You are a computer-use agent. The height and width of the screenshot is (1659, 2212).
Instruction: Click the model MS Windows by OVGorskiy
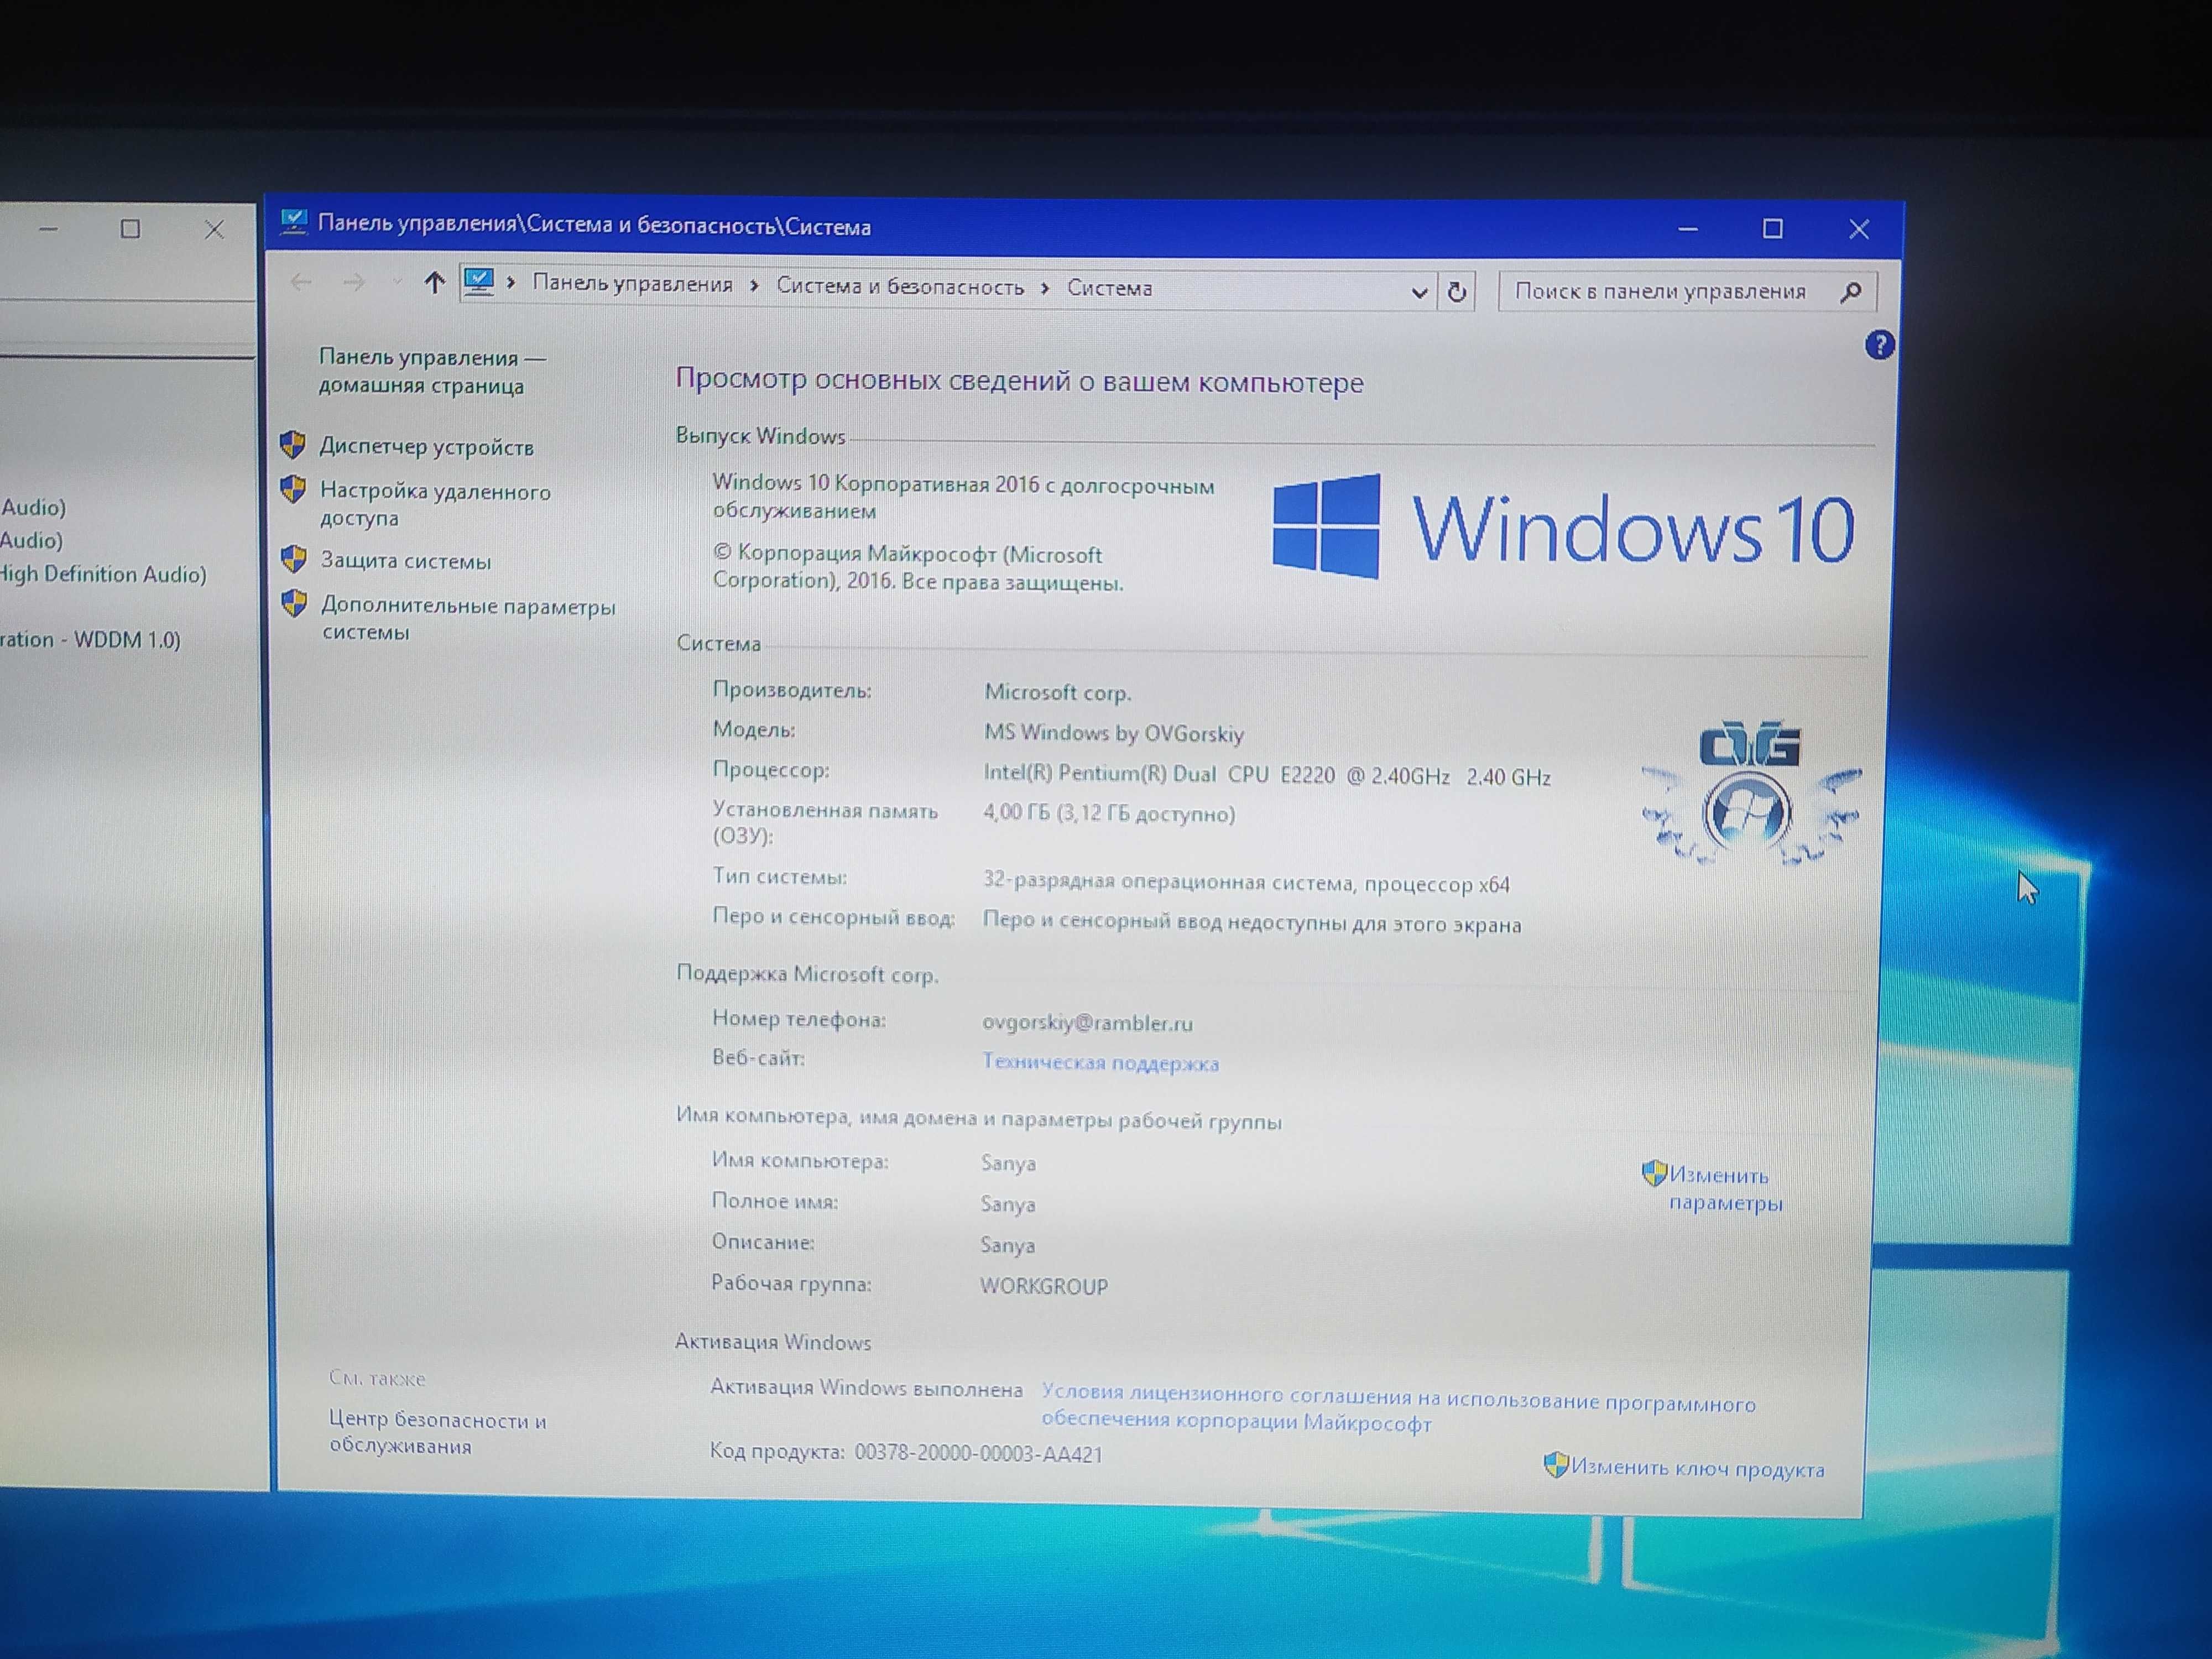click(1114, 733)
